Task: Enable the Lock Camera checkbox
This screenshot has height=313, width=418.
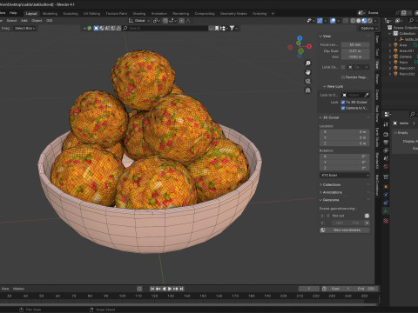Action: click(343, 67)
